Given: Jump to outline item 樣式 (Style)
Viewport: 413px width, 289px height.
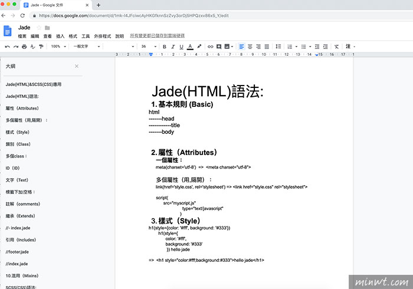Looking at the screenshot, I should point(17,132).
